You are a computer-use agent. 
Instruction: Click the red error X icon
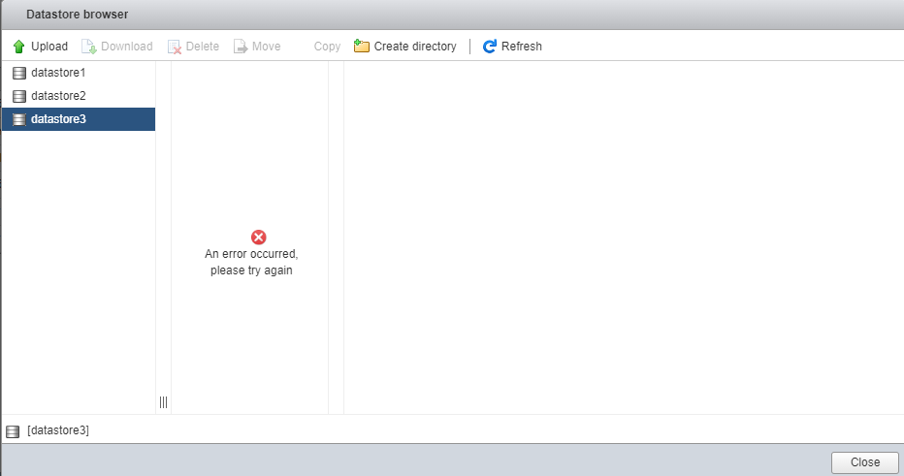pyautogui.click(x=259, y=237)
